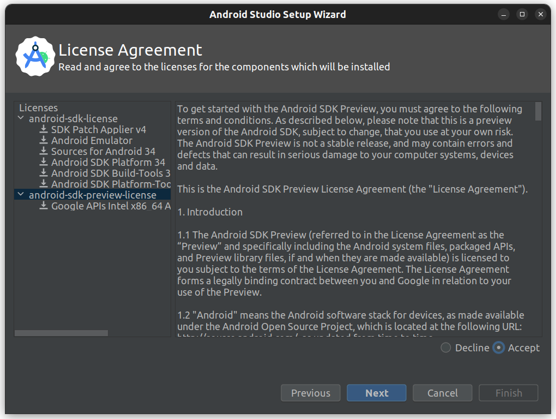Screen dimensions: 556x419
Task: Select SDK Patch Applier v4 item
Action: 99,129
